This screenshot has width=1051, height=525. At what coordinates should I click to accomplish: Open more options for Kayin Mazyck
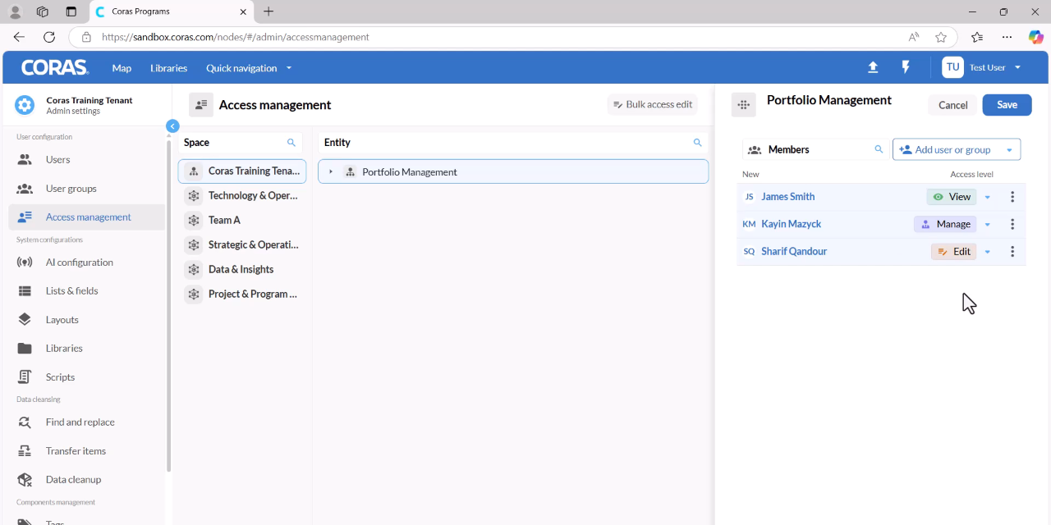[1012, 224]
